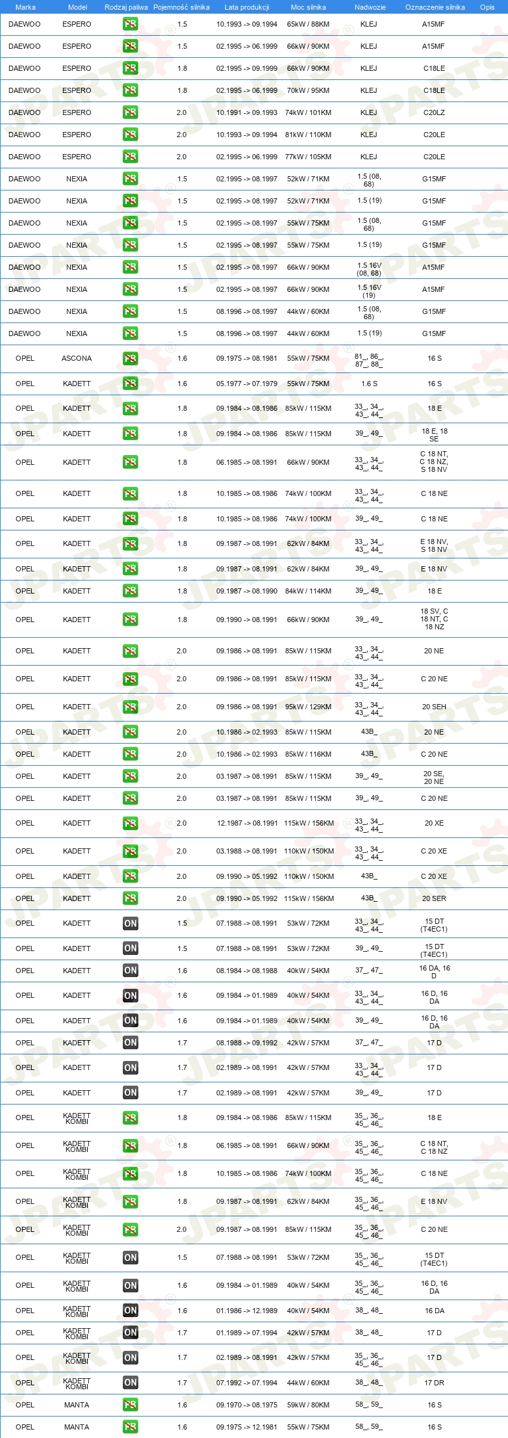Viewport: 508px width, 1438px height.
Task: Click petrol icon in Manta 09.1975->12.1981 row
Action: [x=130, y=1427]
